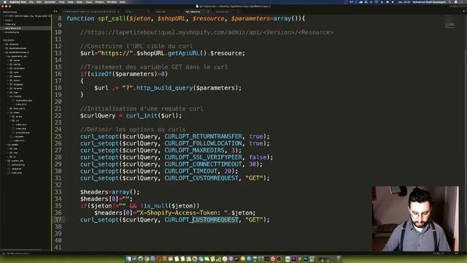Open Finder from the Dock
The height and width of the screenshot is (263, 467).
[x=128, y=259]
